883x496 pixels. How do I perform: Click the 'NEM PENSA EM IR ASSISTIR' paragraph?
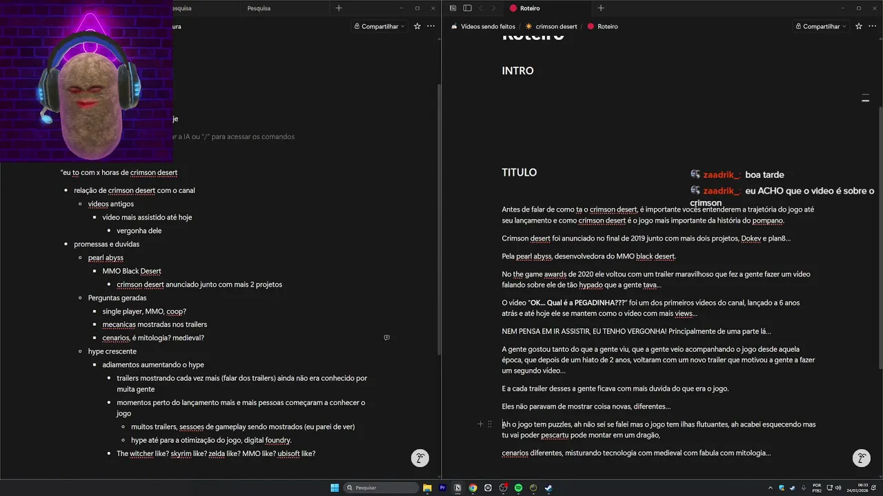click(636, 331)
